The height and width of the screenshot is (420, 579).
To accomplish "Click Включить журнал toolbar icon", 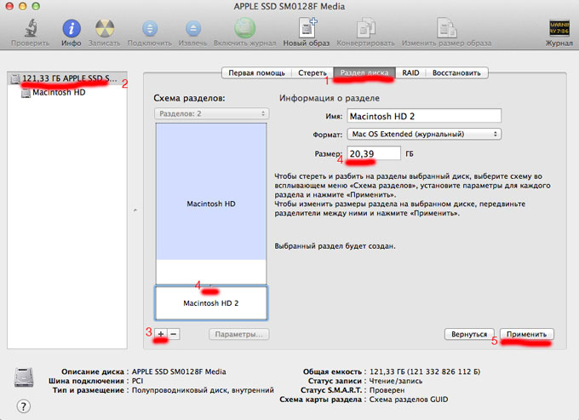I will click(x=245, y=28).
